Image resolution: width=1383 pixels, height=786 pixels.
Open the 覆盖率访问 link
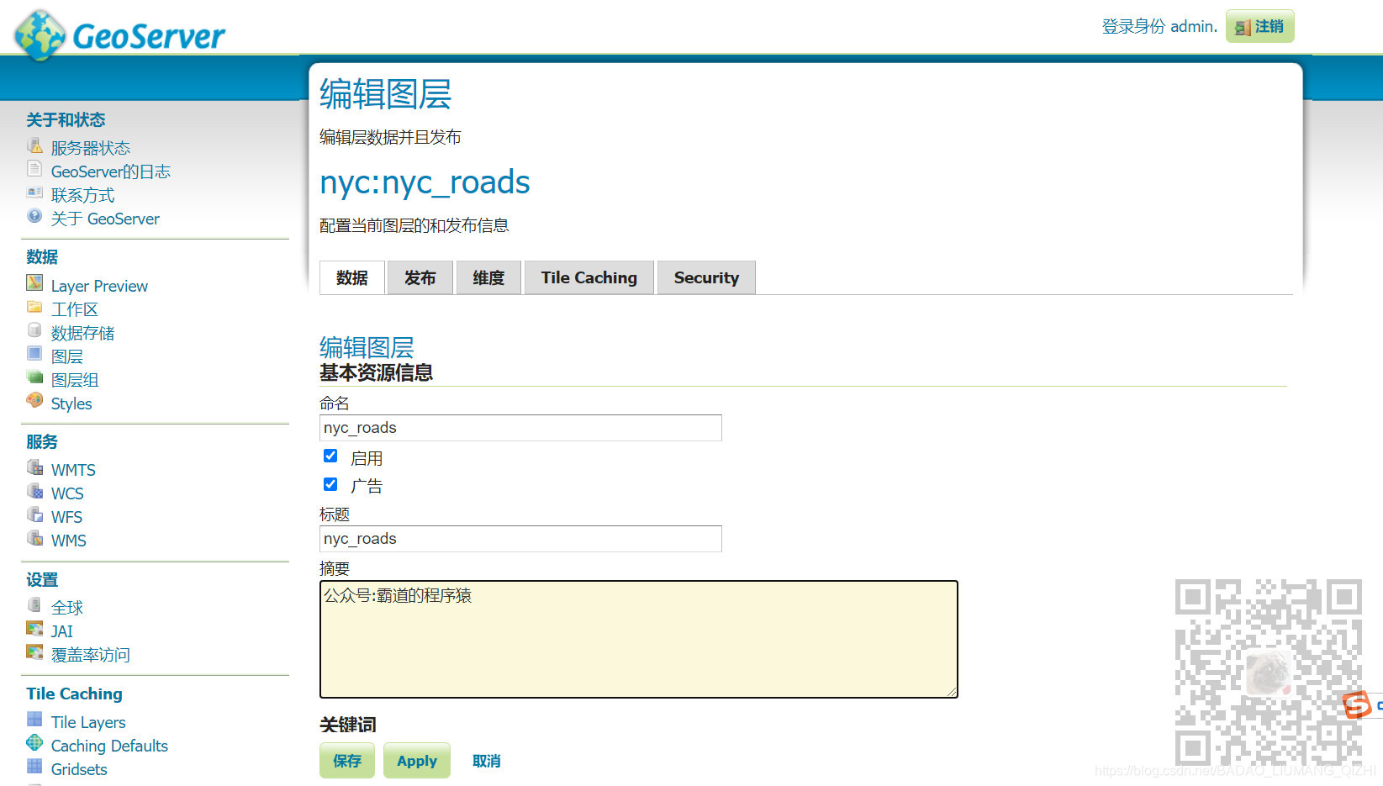click(91, 655)
